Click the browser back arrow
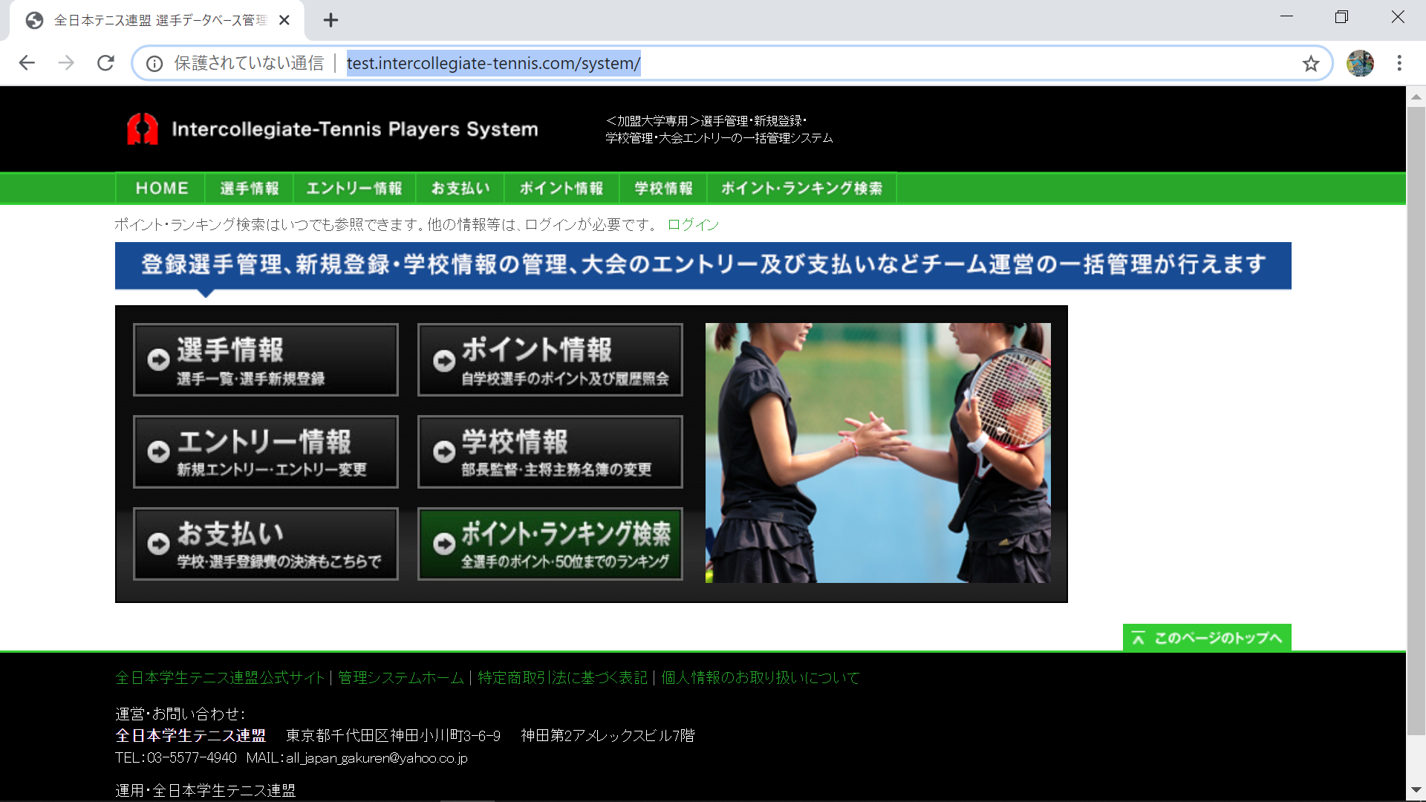Screen dimensions: 1426x802 (x=27, y=63)
